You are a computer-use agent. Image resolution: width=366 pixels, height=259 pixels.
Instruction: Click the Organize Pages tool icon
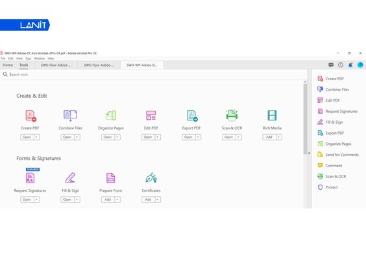[111, 115]
